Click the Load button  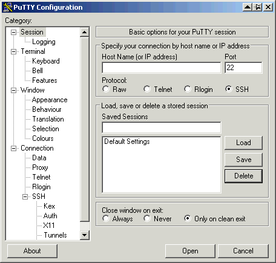pos(243,143)
